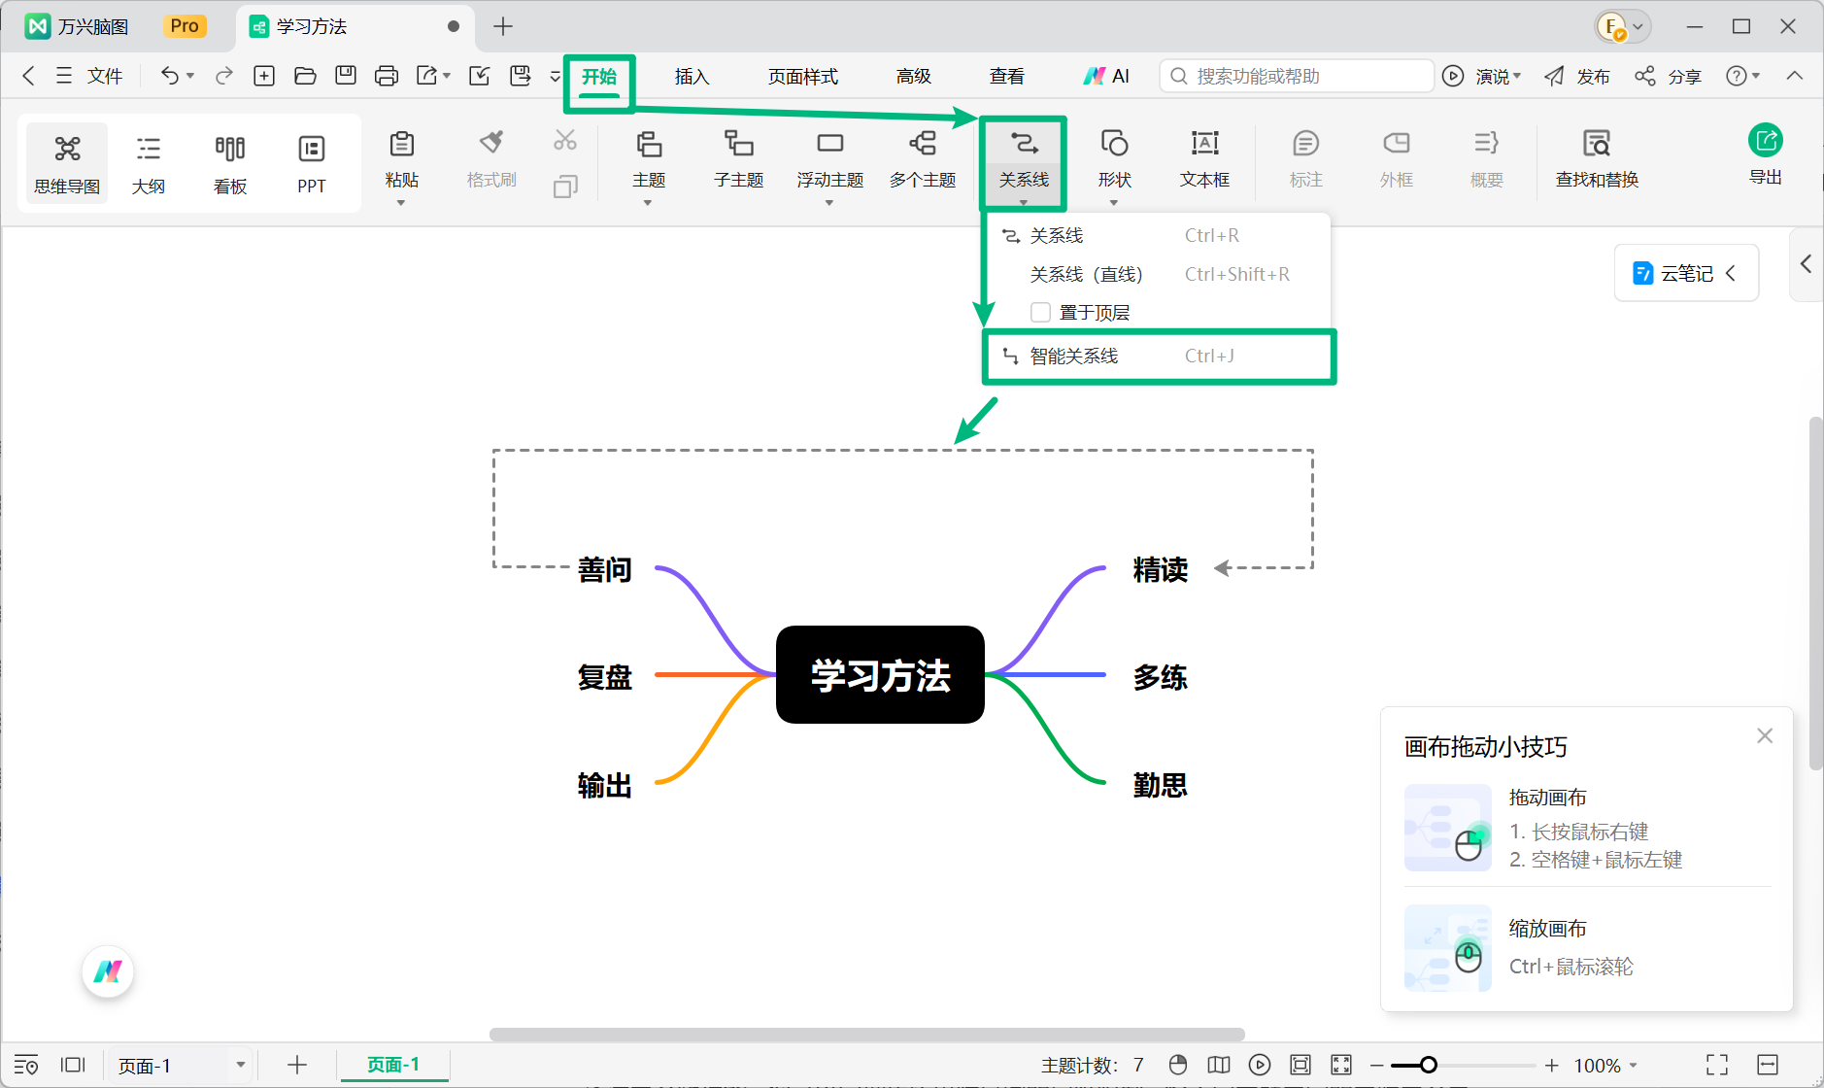
Task: Expand the 主题 dropdown arrow
Action: point(648,202)
